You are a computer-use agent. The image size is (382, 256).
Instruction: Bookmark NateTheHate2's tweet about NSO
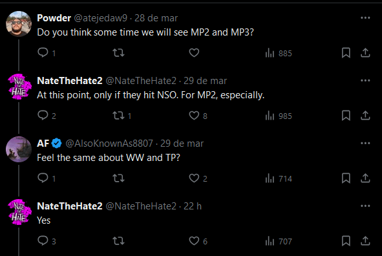(x=346, y=116)
